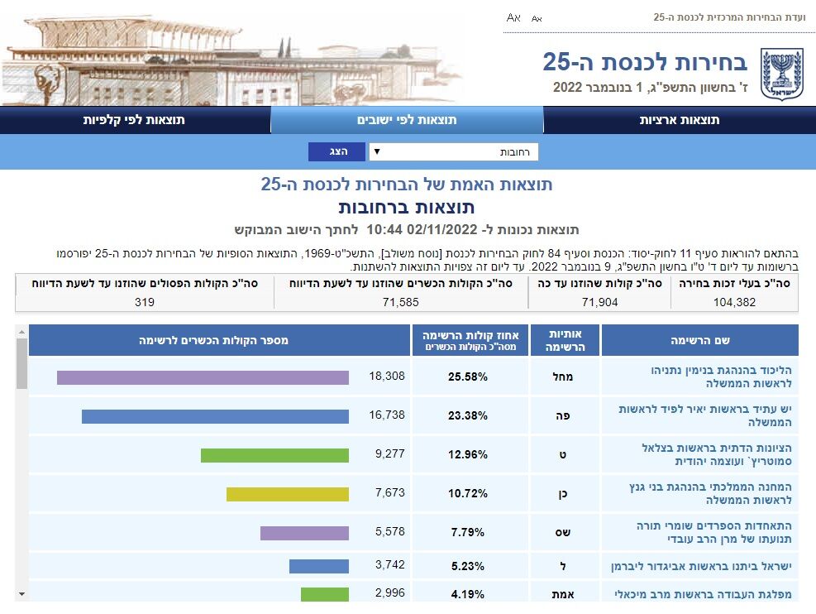The height and width of the screenshot is (614, 816).
Task: Select the תוצאות לפי ישובים tab
Action: [407, 120]
